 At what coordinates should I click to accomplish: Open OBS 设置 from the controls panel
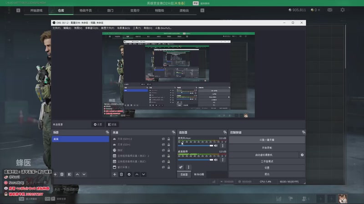[x=267, y=168]
